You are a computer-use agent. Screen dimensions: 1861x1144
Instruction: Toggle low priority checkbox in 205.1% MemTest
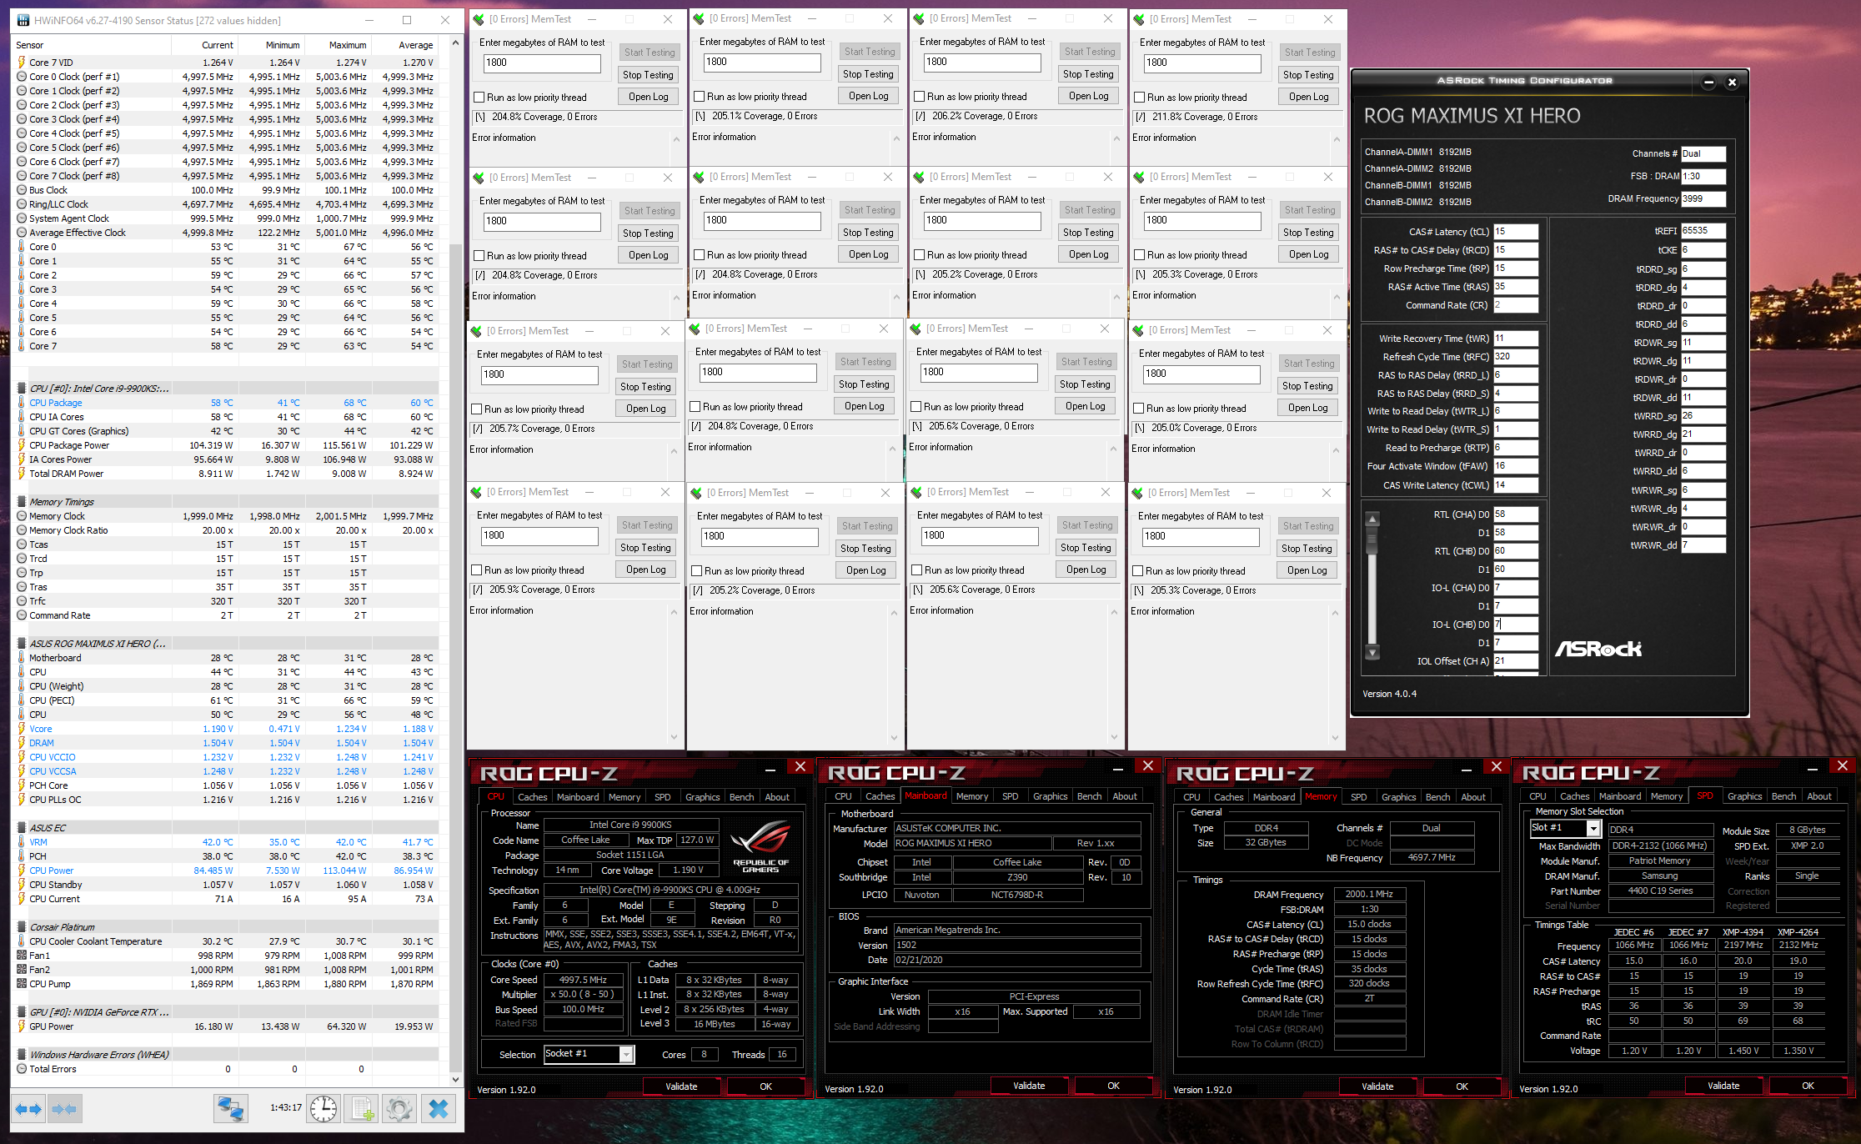(700, 97)
